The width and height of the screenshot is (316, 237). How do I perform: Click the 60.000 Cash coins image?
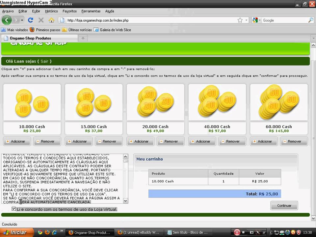279,102
